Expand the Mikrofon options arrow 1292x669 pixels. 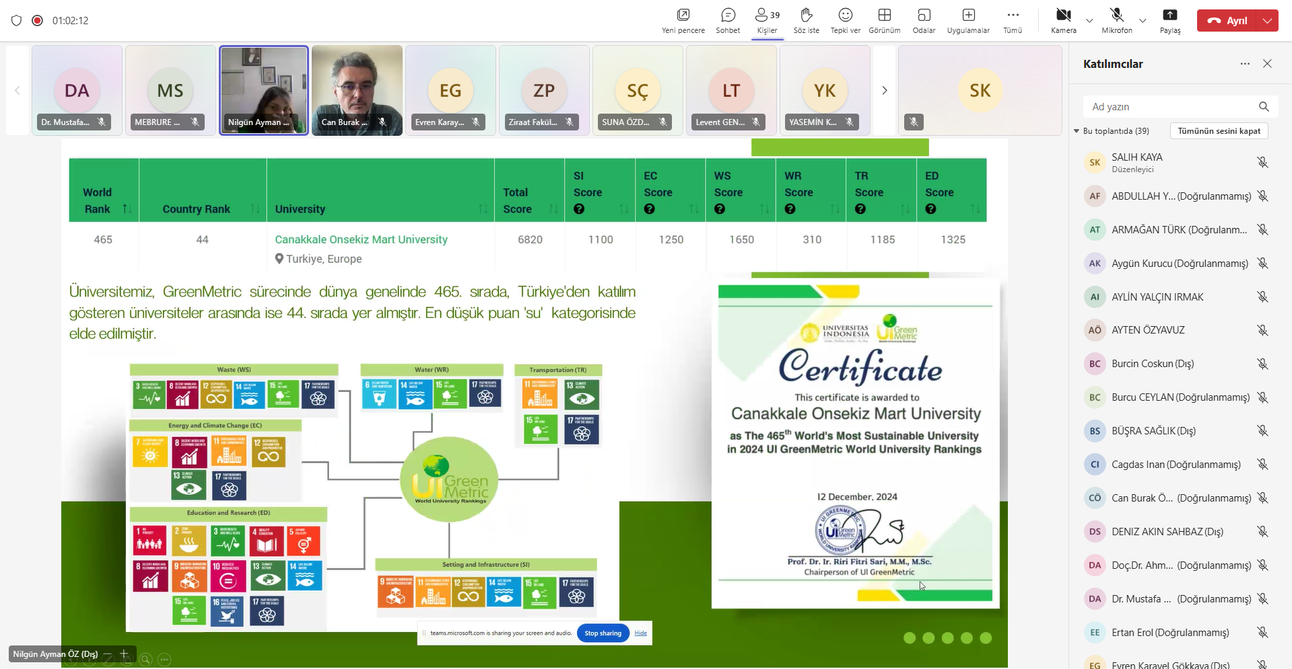tap(1143, 21)
